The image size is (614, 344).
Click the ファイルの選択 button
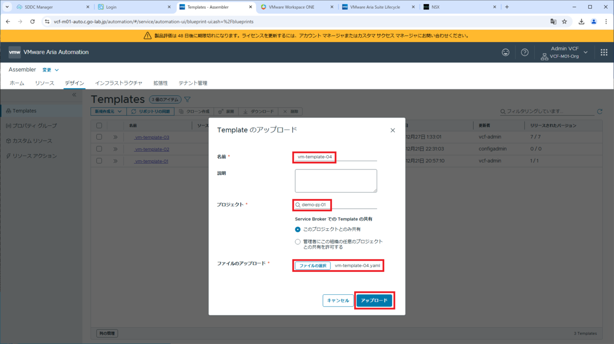pos(313,266)
